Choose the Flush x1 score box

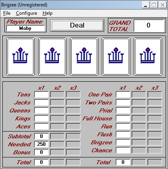(123, 134)
